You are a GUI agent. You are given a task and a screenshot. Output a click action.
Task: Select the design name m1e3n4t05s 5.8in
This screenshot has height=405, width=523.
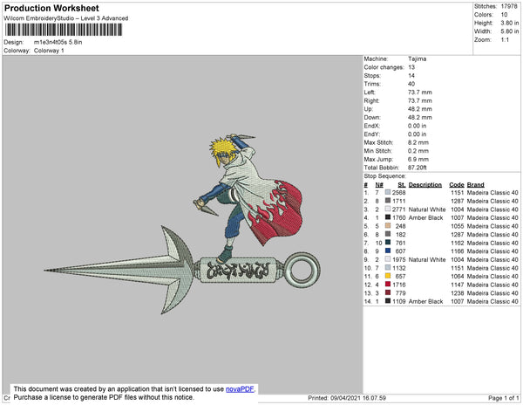(x=58, y=42)
